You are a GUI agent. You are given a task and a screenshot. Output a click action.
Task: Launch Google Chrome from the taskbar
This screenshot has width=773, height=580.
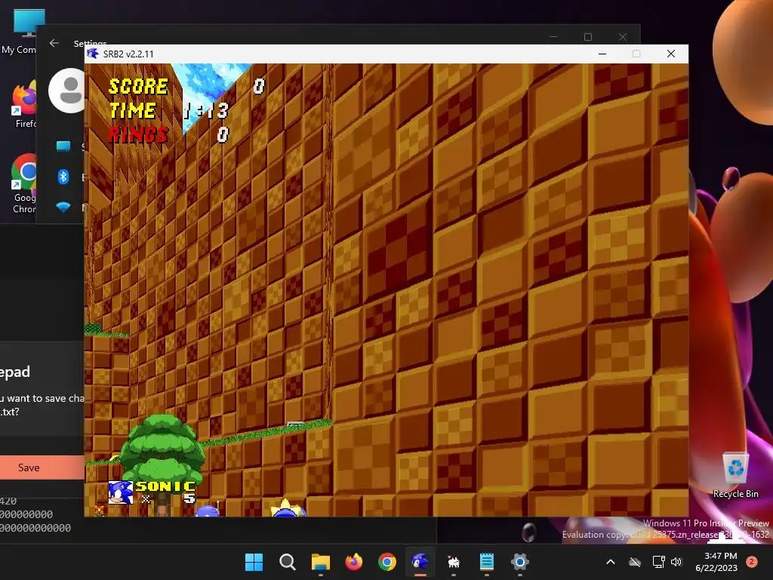click(387, 561)
